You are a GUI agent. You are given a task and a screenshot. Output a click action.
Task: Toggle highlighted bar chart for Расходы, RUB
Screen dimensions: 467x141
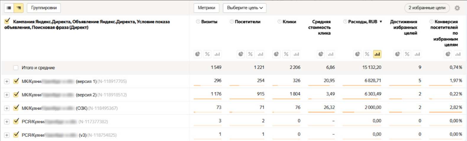(377, 54)
